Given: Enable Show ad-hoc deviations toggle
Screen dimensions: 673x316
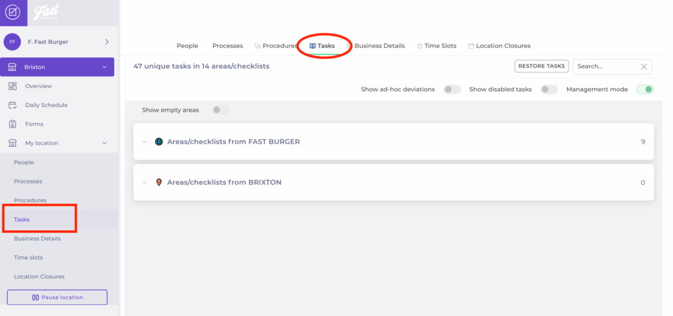Looking at the screenshot, I should (452, 89).
